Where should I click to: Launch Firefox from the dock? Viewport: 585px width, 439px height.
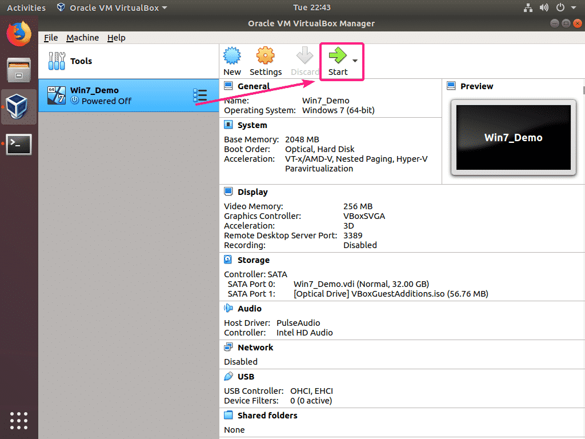(x=19, y=34)
